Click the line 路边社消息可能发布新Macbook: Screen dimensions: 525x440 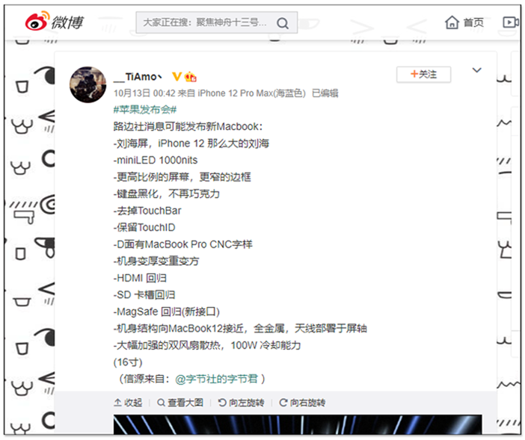188,126
